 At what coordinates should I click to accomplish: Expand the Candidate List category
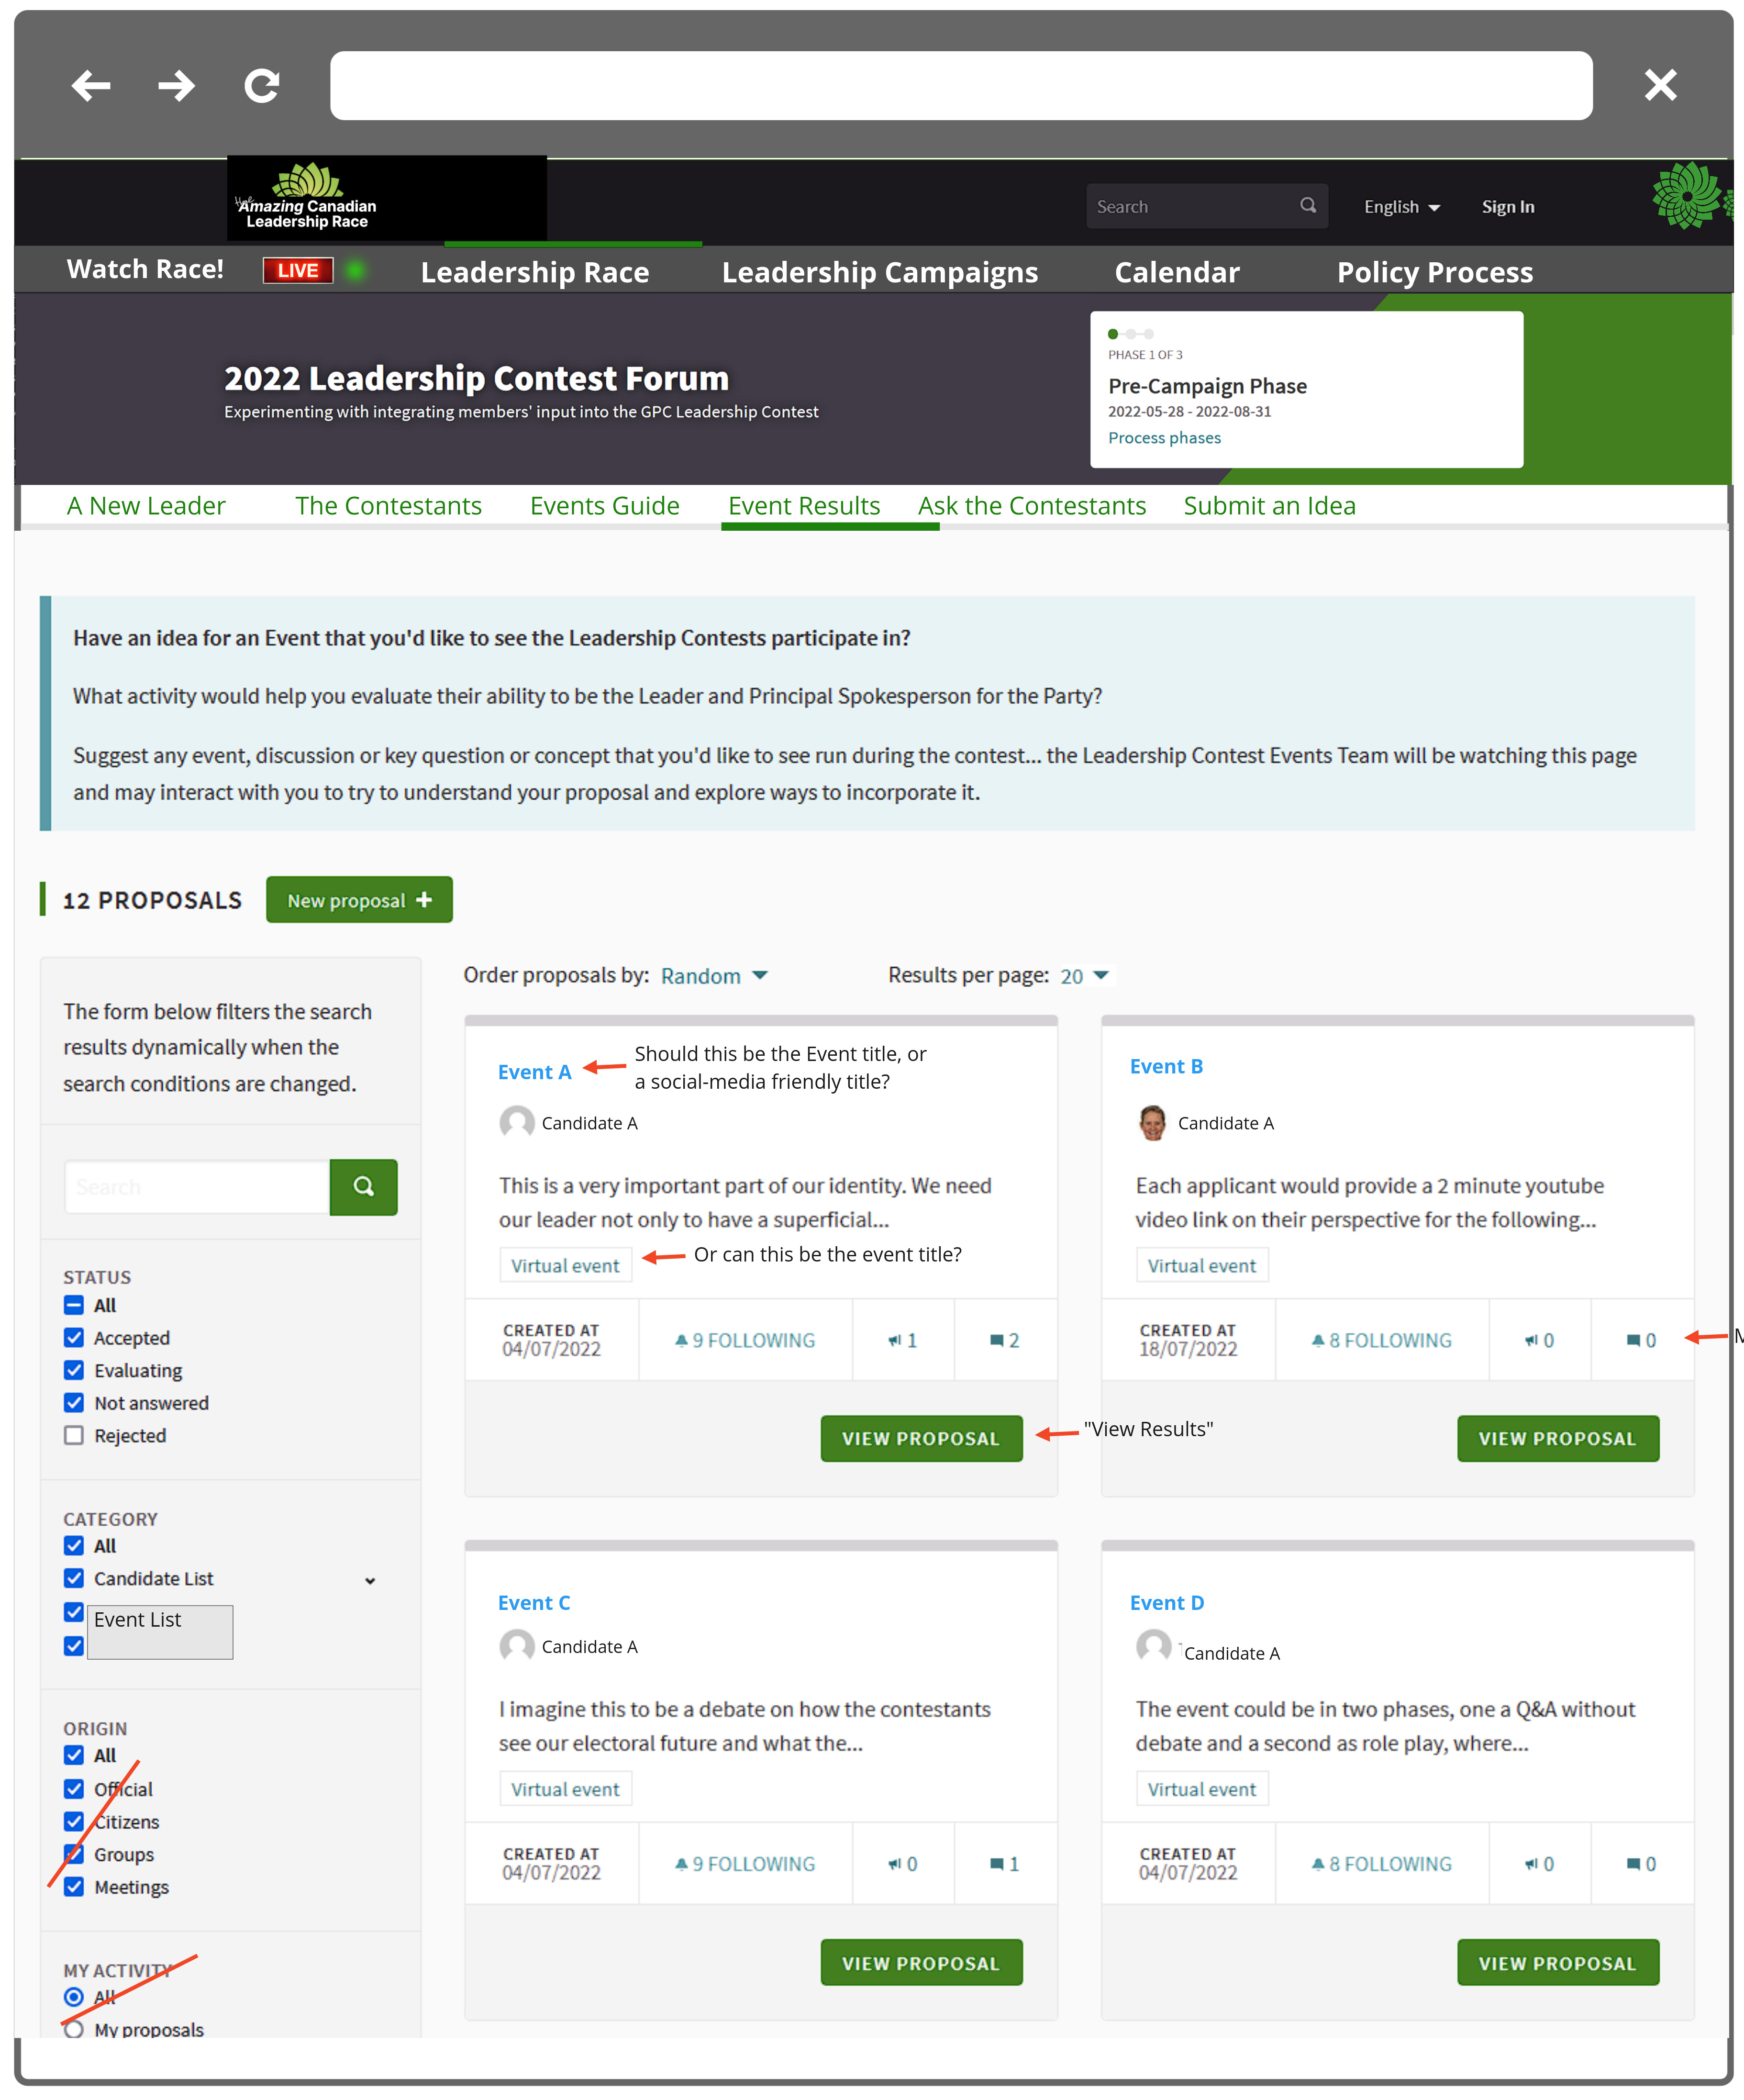click(370, 1581)
